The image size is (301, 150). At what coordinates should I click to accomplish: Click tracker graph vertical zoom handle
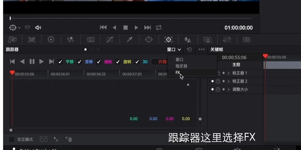point(200,119)
